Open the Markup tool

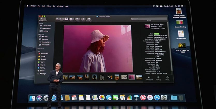(158, 78)
